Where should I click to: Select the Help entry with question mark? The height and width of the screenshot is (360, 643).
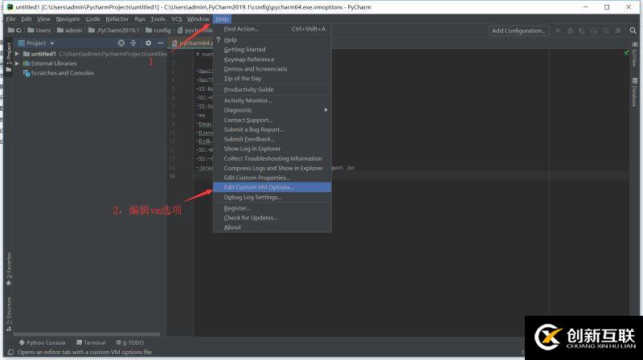[x=272, y=39]
